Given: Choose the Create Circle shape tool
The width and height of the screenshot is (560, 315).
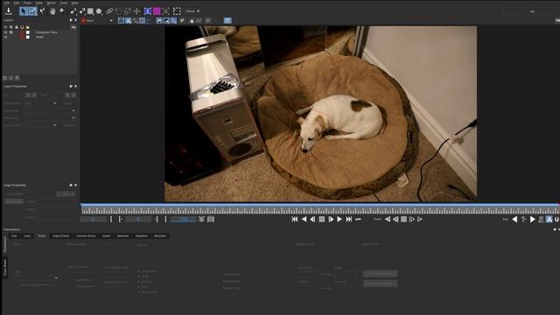Looking at the screenshot, I should [99, 11].
